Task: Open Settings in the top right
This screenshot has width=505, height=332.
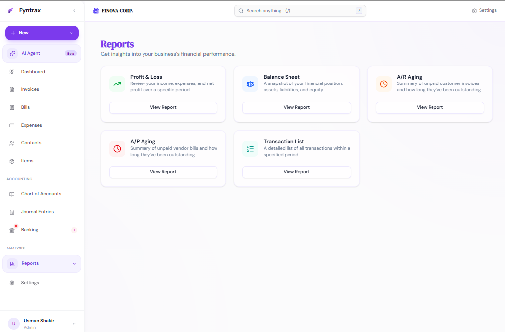Action: (x=484, y=10)
